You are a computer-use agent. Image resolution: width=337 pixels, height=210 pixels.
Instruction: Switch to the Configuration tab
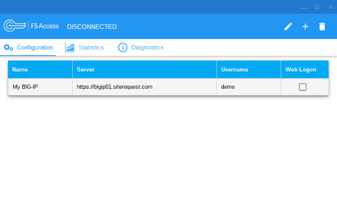pos(28,47)
